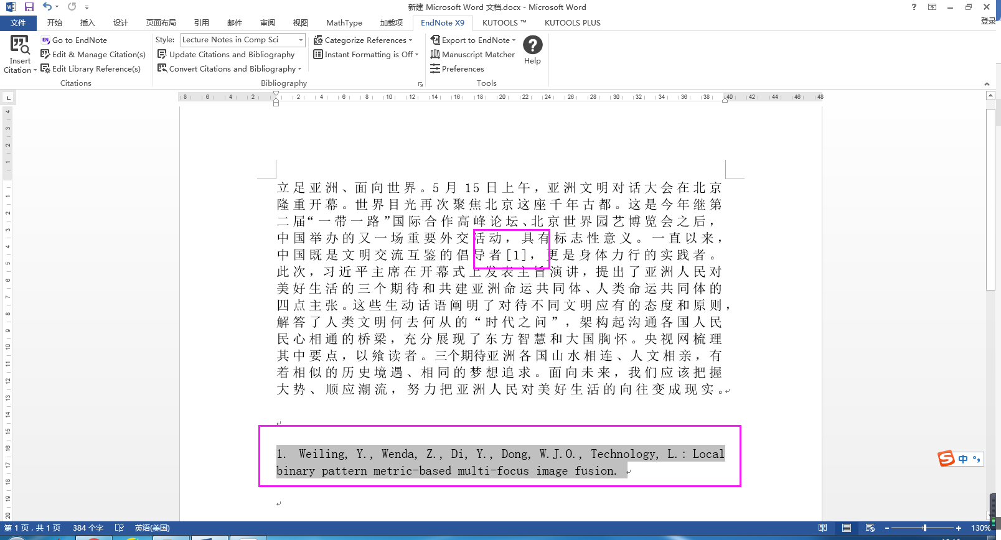
Task: Click the Sogou input method icon
Action: coord(946,459)
